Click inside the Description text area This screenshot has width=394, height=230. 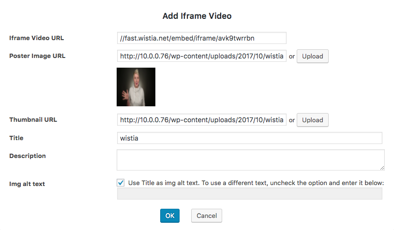[x=249, y=159]
